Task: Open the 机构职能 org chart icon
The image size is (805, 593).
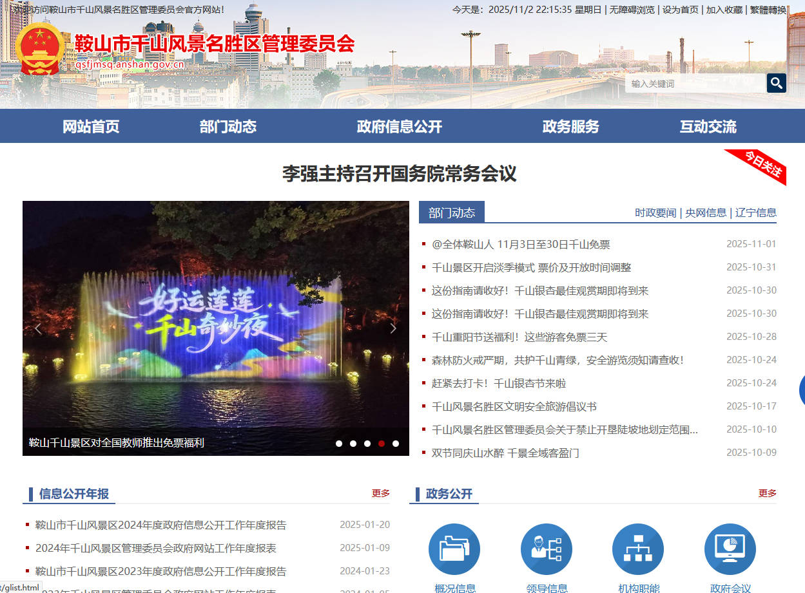Action: pyautogui.click(x=638, y=549)
